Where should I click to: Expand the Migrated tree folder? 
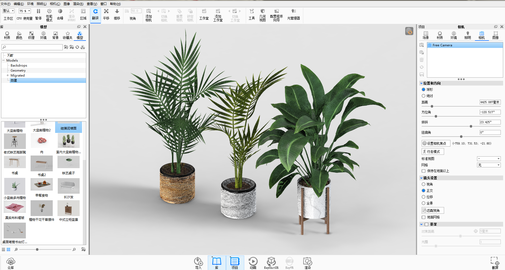[8, 75]
